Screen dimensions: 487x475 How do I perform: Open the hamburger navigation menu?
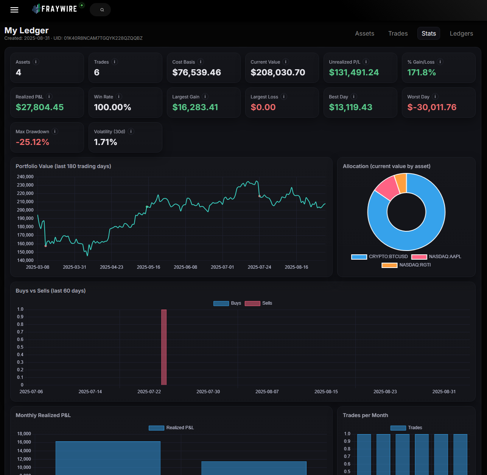point(14,10)
